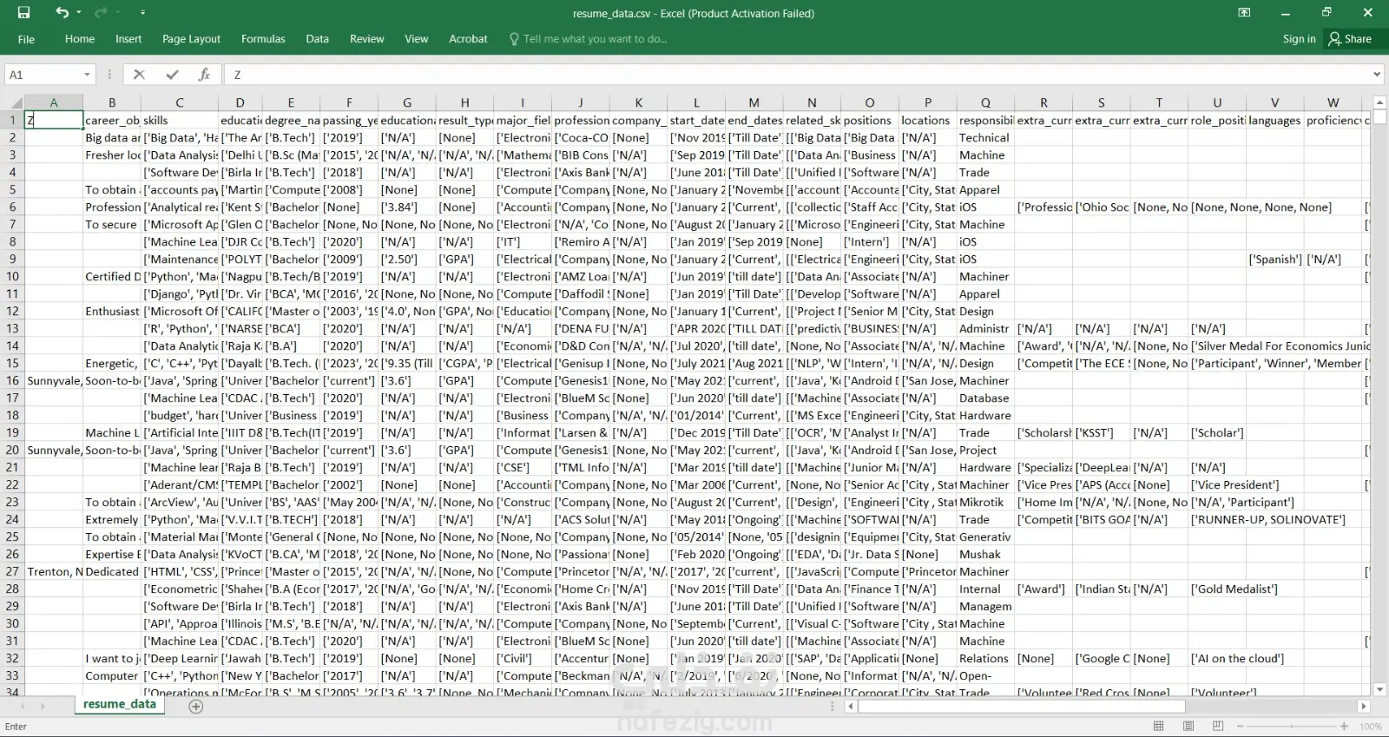
Task: Switch to Page Layout view in the status bar
Action: 1188,727
